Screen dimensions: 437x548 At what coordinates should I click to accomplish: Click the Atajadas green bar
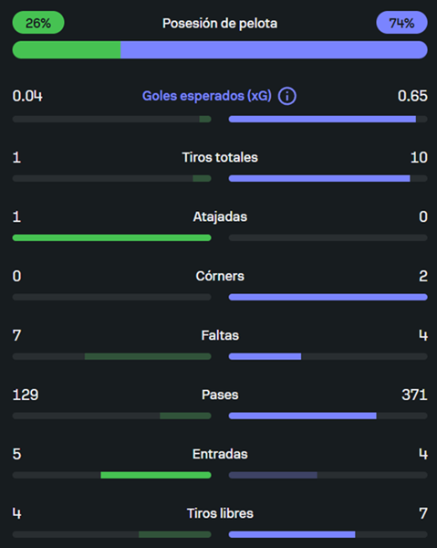tap(111, 237)
